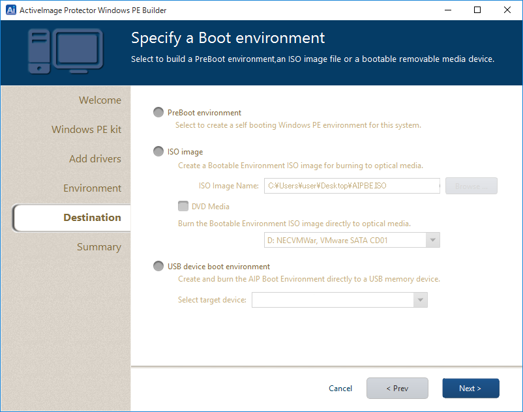Select USB device boot environment option
This screenshot has height=412, width=523.
(158, 267)
